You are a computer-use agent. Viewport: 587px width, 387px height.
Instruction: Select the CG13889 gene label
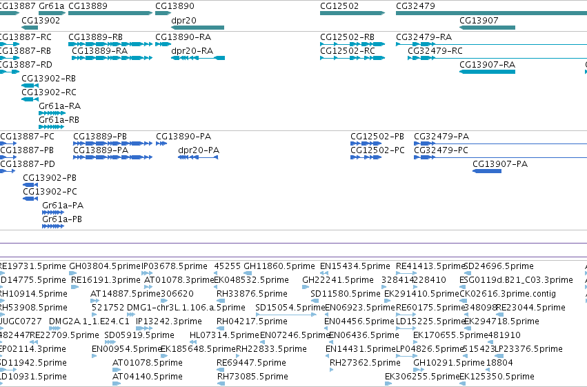[x=88, y=6]
